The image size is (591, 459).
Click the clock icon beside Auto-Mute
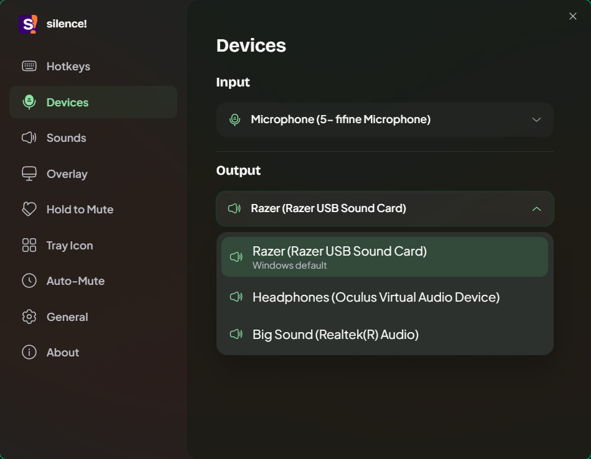click(x=29, y=280)
